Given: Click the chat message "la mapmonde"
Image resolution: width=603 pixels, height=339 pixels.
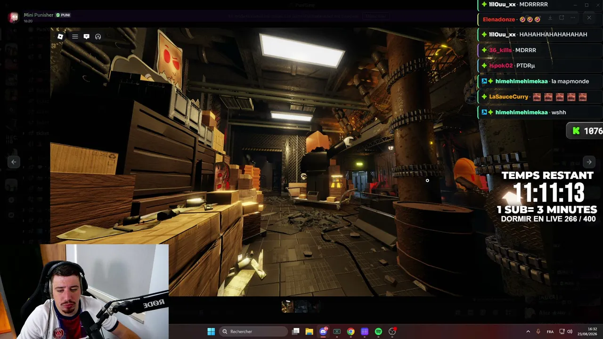Looking at the screenshot, I should tap(570, 81).
